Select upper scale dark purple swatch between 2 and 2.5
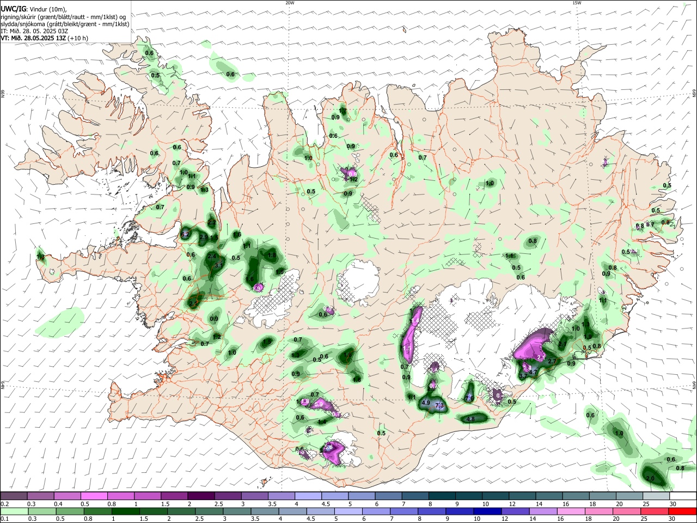This screenshot has height=523, width=697. pos(201,496)
